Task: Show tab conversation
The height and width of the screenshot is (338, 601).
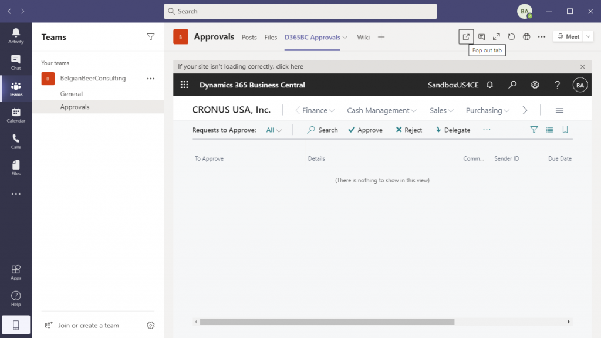Action: 481,37
